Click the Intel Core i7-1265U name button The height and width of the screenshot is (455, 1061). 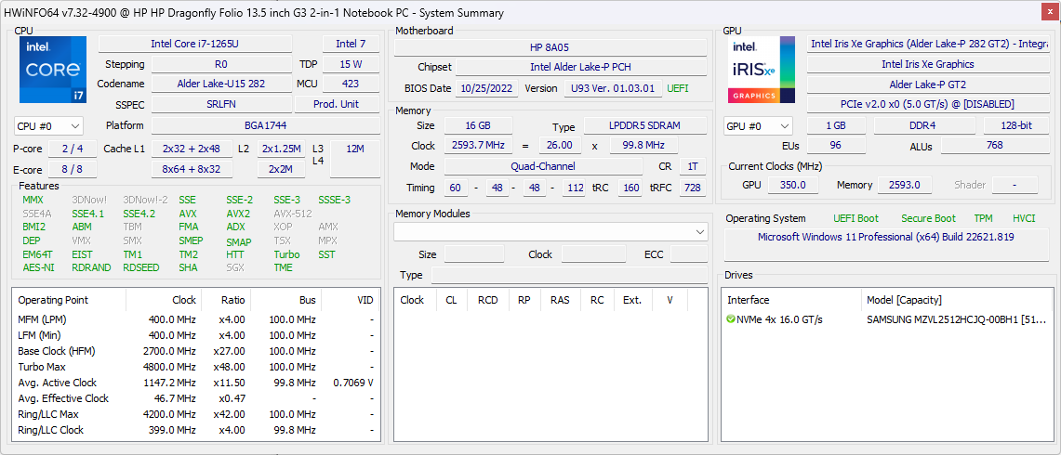coord(194,45)
